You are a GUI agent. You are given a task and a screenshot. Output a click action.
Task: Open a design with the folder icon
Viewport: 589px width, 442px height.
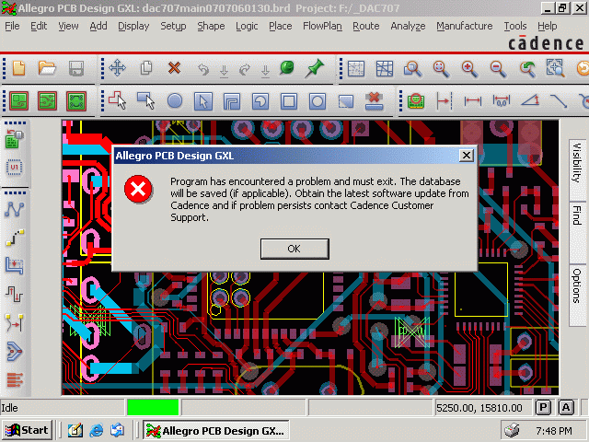47,69
